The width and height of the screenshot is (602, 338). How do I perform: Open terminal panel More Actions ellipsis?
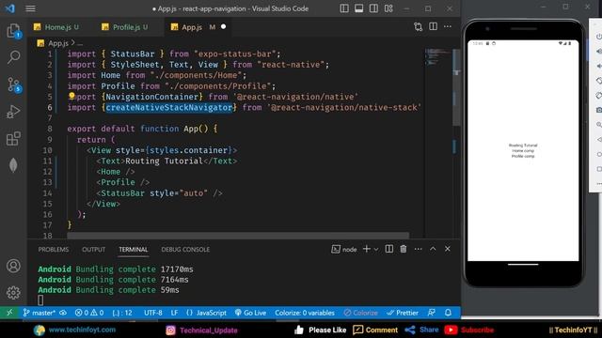tap(418, 249)
